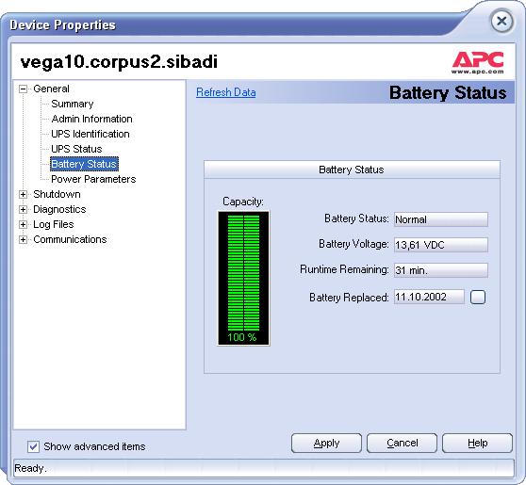Select Power Parameters item

tap(93, 179)
